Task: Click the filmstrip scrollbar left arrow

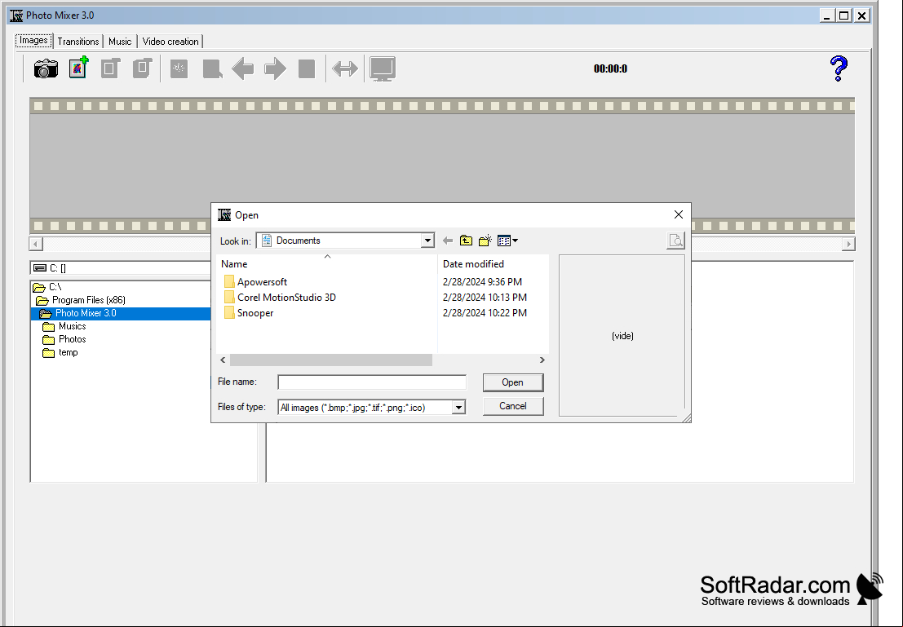Action: click(x=36, y=244)
